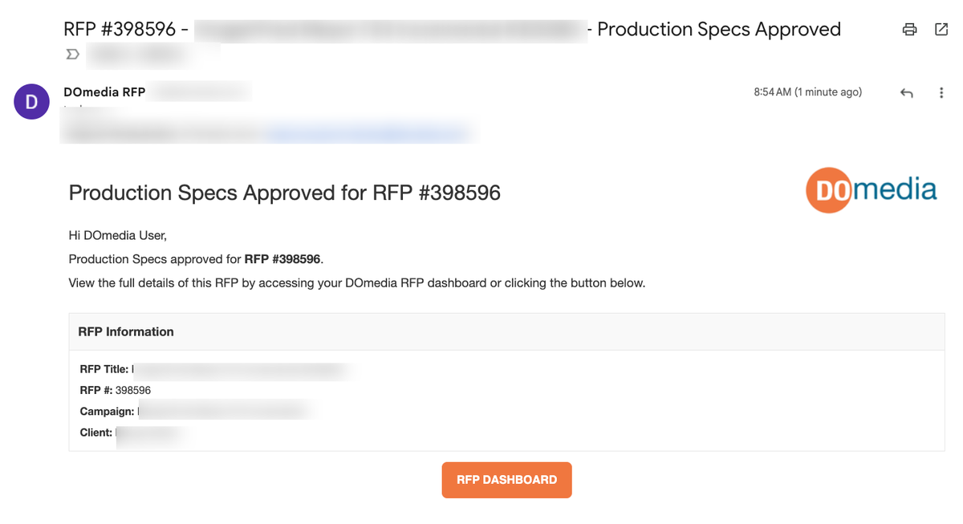Click the RFP Information panel header
The image size is (963, 524).
click(126, 331)
